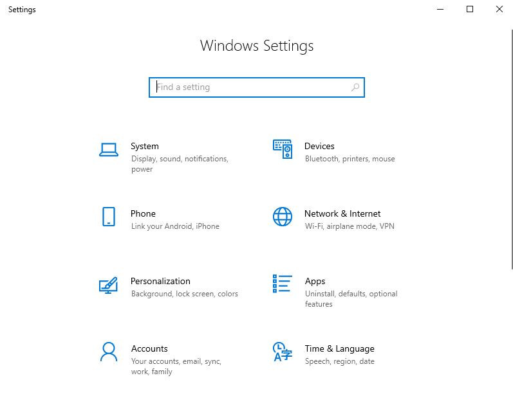Open the System settings title link
Viewport: 513px width, 396px height.
click(x=144, y=146)
